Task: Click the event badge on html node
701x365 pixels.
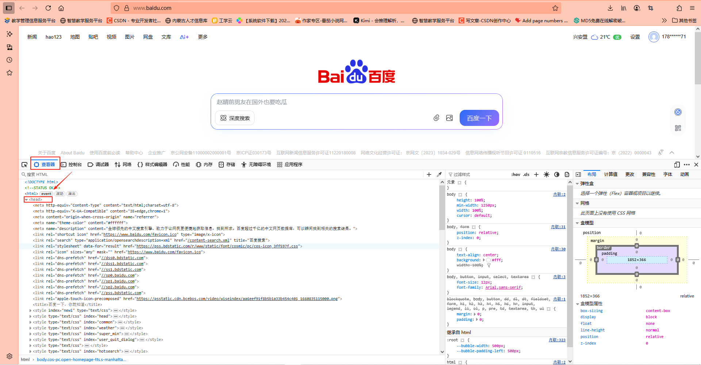Action: point(46,194)
